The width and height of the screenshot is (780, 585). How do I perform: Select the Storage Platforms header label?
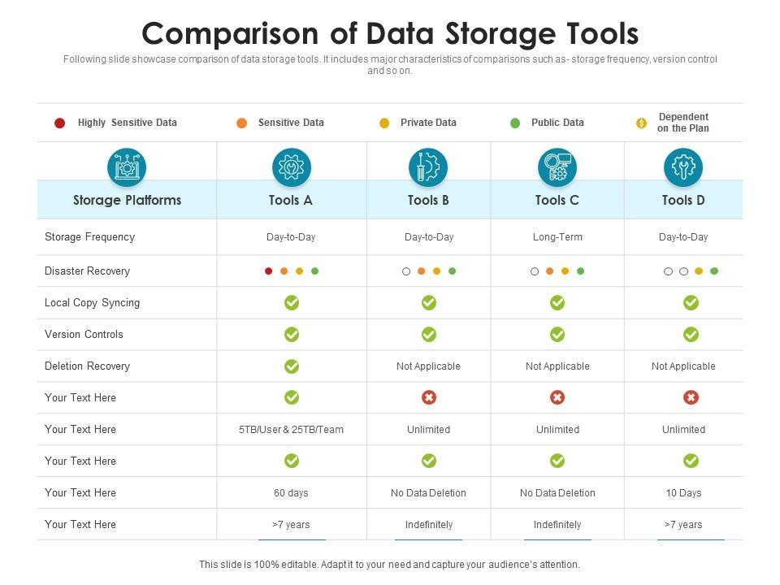pos(128,201)
